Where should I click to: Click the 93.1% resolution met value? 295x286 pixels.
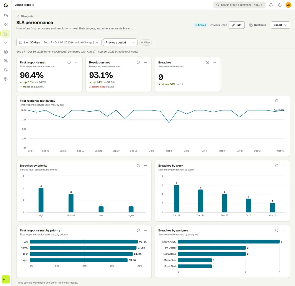(x=101, y=75)
